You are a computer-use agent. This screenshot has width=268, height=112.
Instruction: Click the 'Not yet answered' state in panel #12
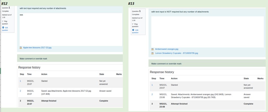point(103,82)
